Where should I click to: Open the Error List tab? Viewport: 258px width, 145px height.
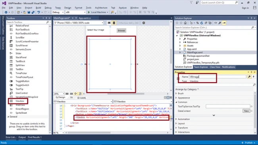click(x=11, y=137)
